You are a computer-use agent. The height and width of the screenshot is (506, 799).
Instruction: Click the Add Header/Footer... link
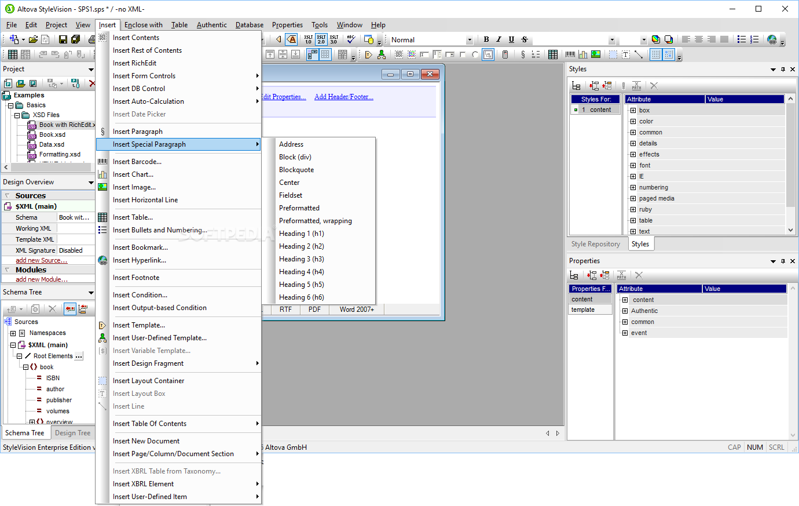(x=344, y=97)
